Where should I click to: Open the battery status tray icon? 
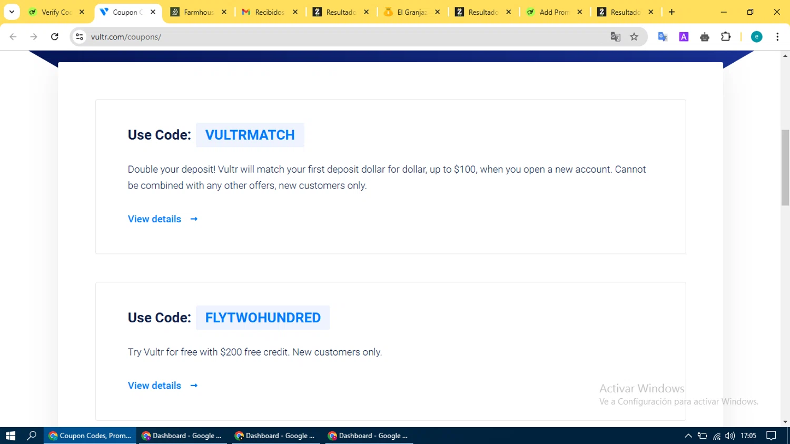tap(702, 436)
